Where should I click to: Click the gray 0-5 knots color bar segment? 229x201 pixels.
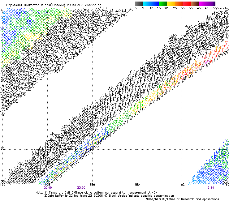click(x=139, y=4)
